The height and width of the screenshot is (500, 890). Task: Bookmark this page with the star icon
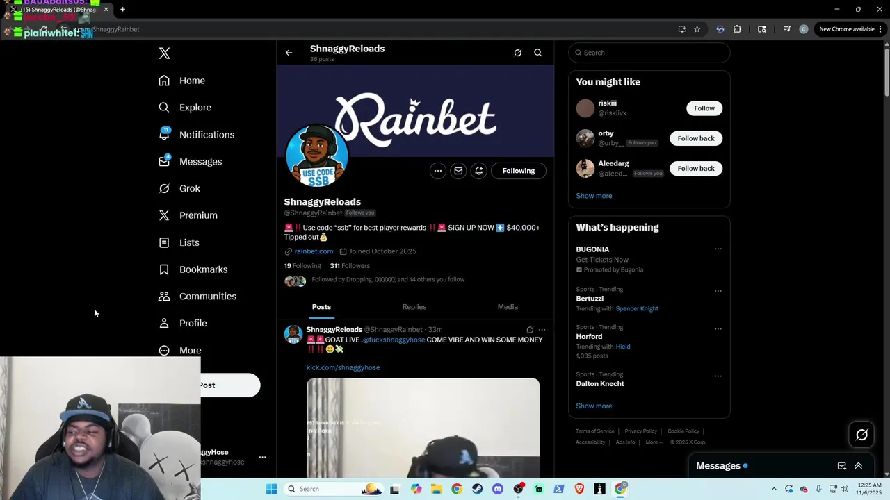[x=697, y=29]
